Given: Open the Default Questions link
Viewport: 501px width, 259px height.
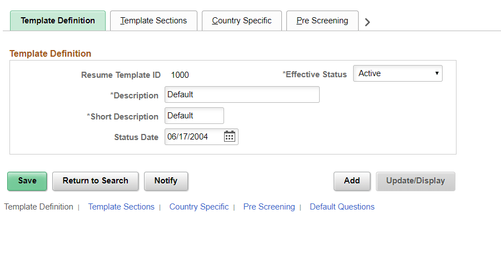Looking at the screenshot, I should coord(342,207).
